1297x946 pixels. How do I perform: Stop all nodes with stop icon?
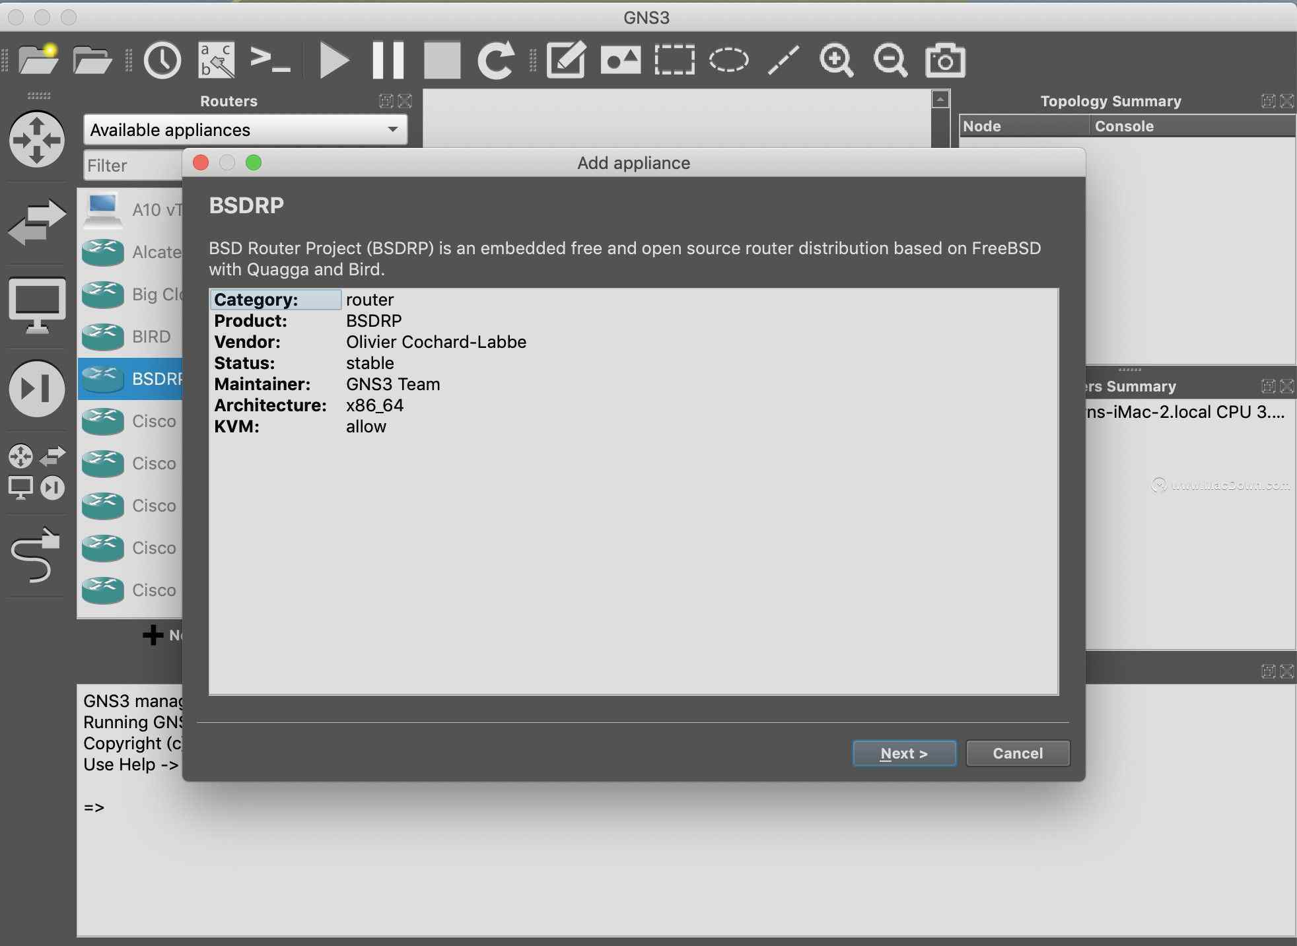[x=442, y=60]
